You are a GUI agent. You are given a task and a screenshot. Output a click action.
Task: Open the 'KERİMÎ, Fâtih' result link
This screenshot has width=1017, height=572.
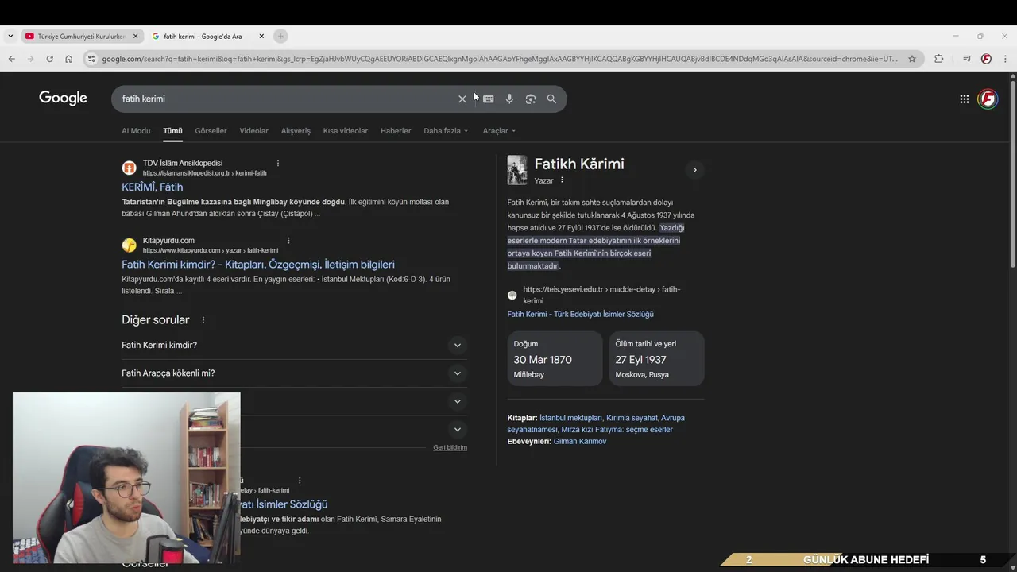(152, 187)
